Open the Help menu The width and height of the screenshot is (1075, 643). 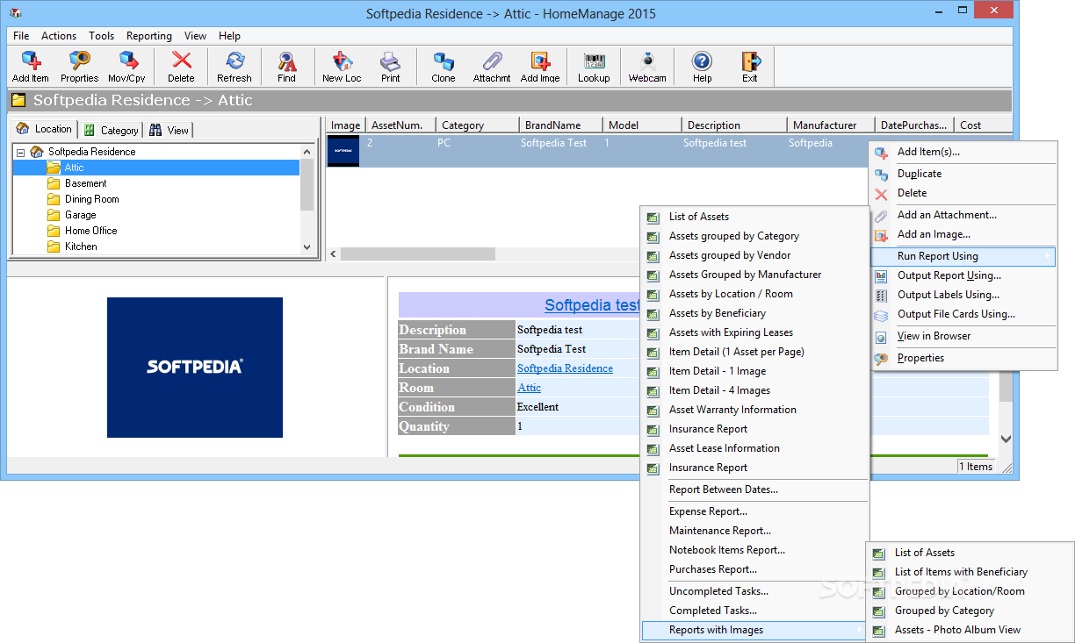click(230, 36)
